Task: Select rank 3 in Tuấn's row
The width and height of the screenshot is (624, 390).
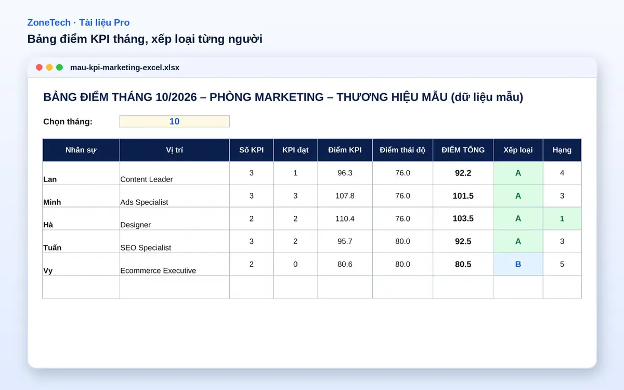Action: point(562,242)
